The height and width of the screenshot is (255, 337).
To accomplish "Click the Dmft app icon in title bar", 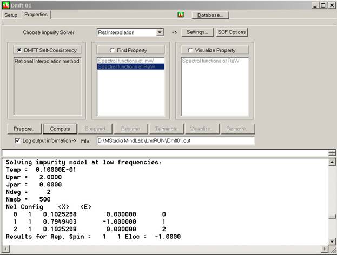I will (x=6, y=5).
